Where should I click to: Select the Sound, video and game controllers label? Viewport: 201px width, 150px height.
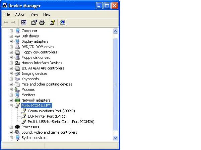[49, 132]
